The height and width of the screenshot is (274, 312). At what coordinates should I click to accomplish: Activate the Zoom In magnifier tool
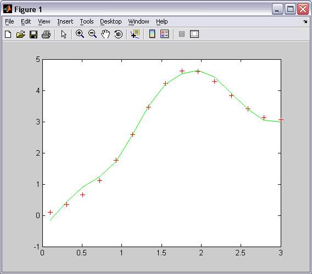80,34
